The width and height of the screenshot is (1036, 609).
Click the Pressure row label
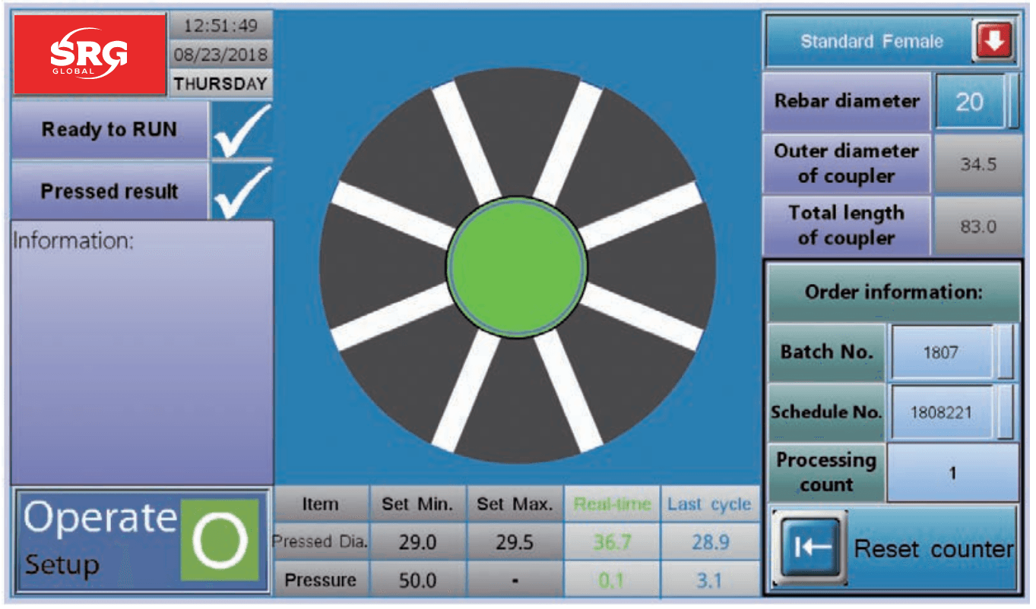[321, 580]
